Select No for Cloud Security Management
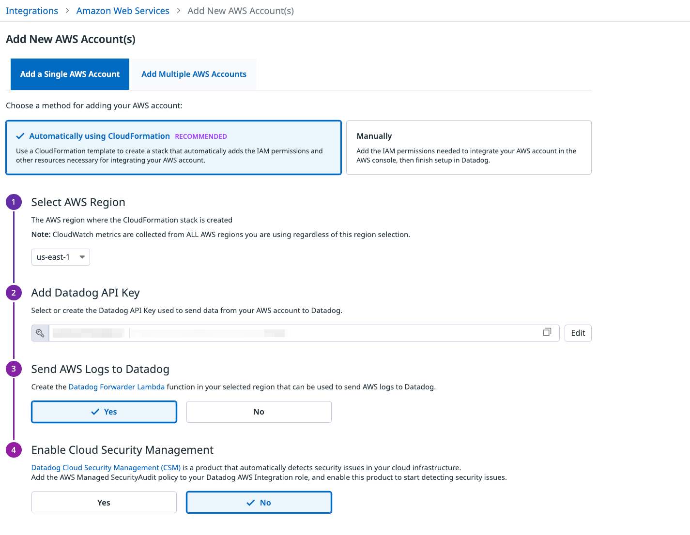 tap(259, 503)
